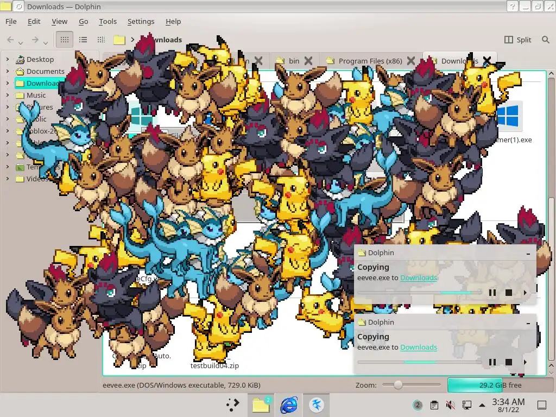Image resolution: width=556 pixels, height=417 pixels.
Task: Expand the Documents folder tree node
Action: click(x=8, y=71)
